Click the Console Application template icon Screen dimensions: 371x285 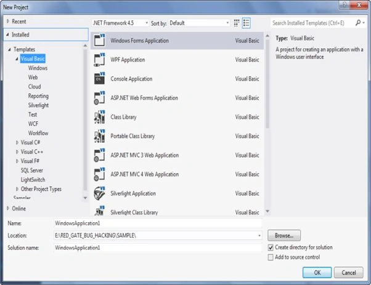pyautogui.click(x=99, y=79)
